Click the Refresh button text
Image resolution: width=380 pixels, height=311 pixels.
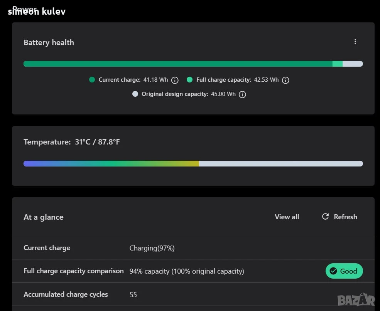pos(345,217)
